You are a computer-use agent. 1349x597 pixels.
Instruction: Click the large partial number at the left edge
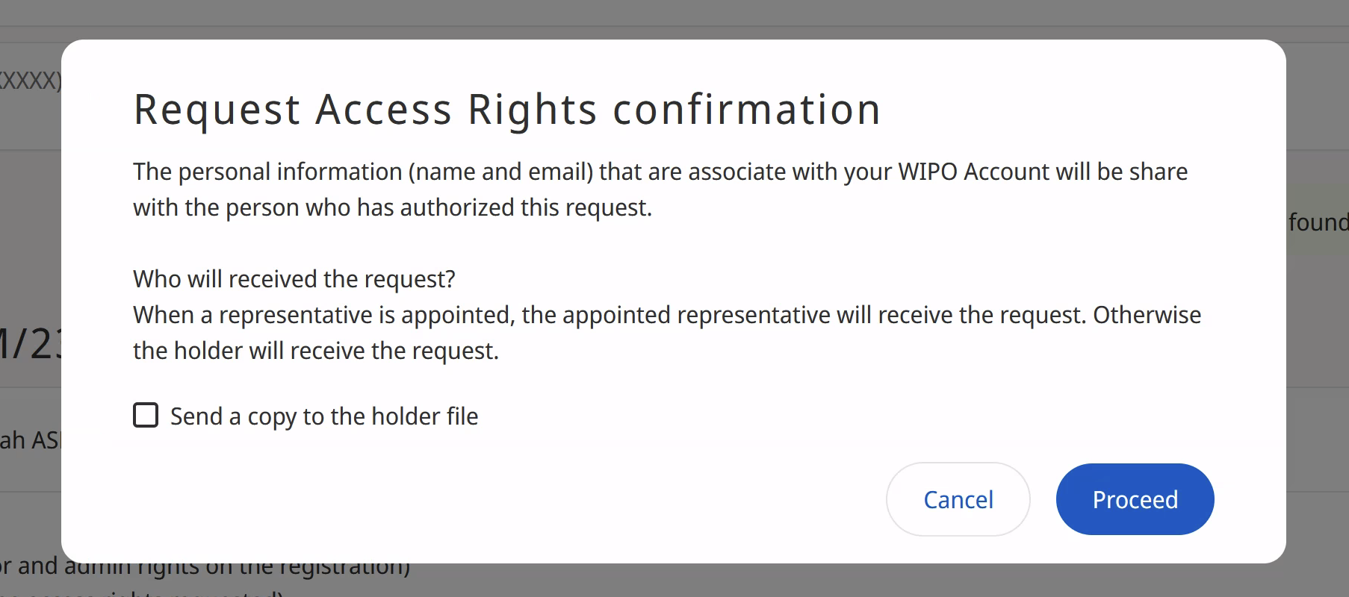pos(30,343)
